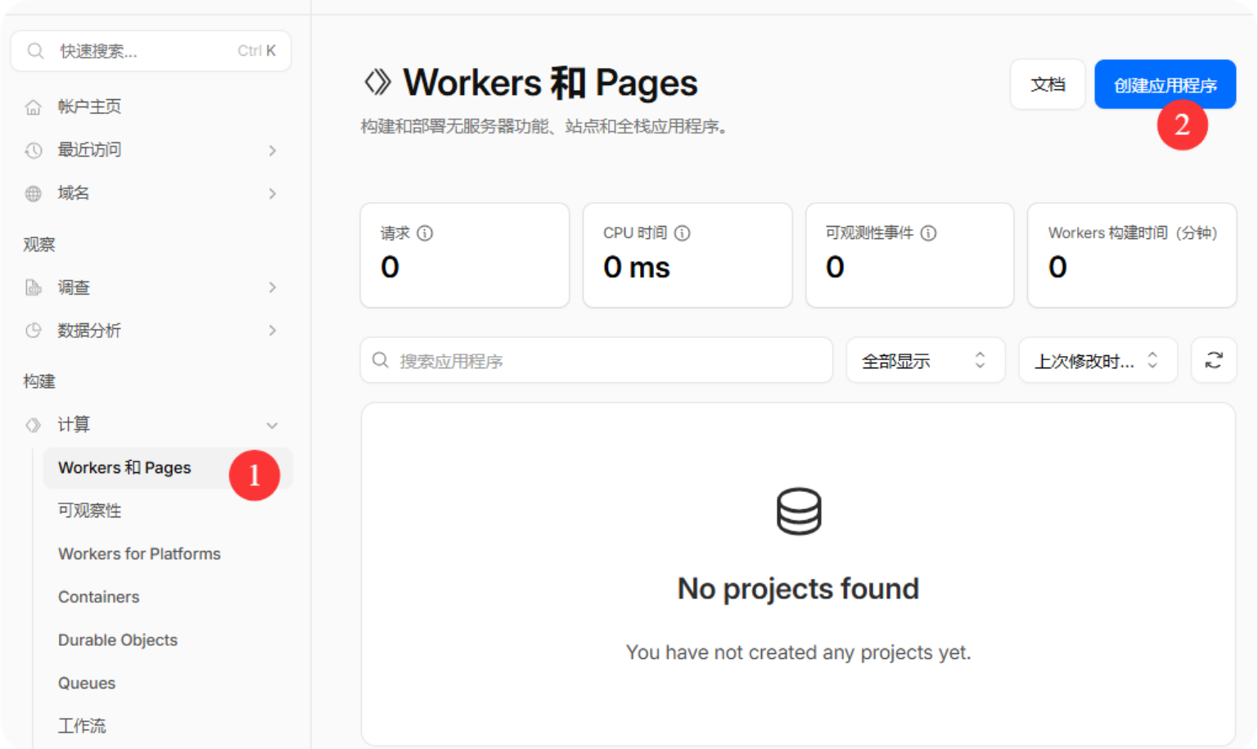Expand the 调查 chevron
1258x749 pixels.
point(273,287)
